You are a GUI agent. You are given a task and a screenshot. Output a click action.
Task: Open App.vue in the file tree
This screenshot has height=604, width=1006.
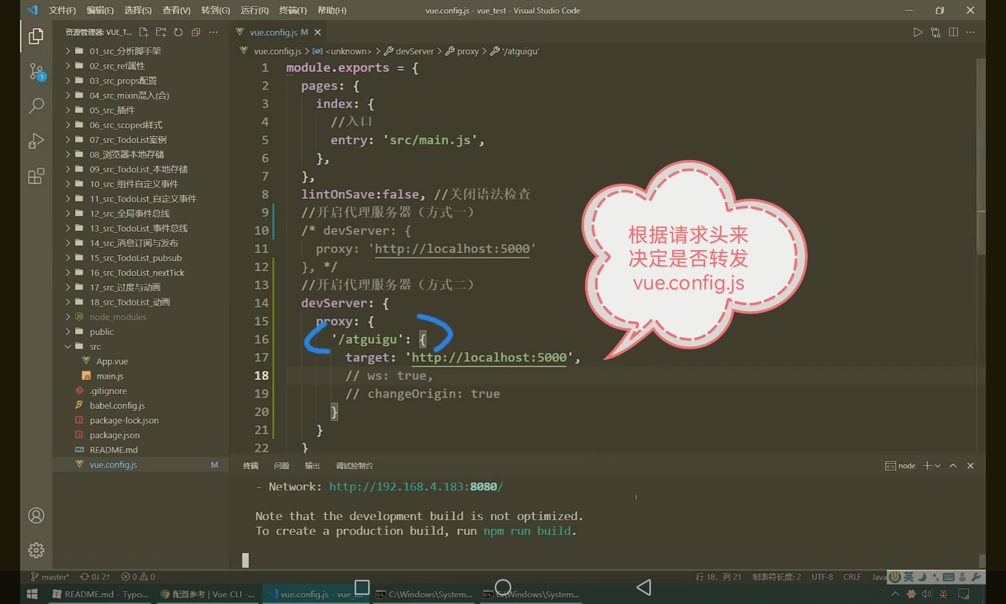(112, 361)
